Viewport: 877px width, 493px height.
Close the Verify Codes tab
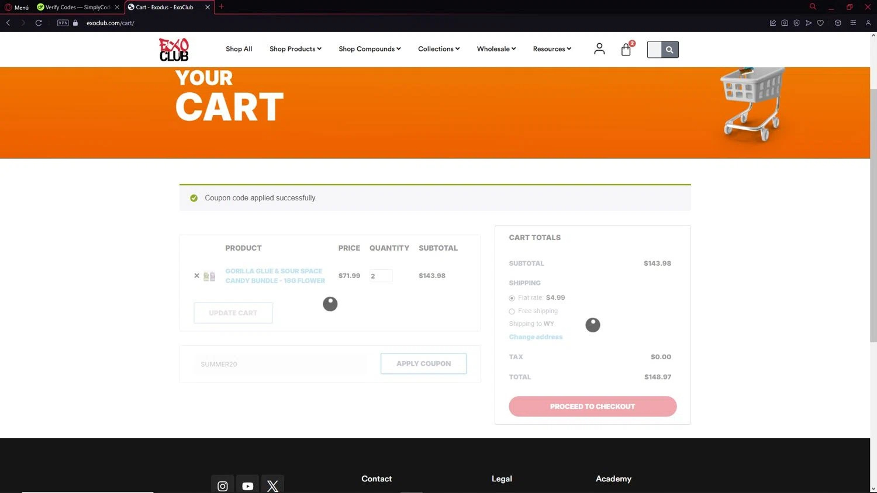coord(117,7)
